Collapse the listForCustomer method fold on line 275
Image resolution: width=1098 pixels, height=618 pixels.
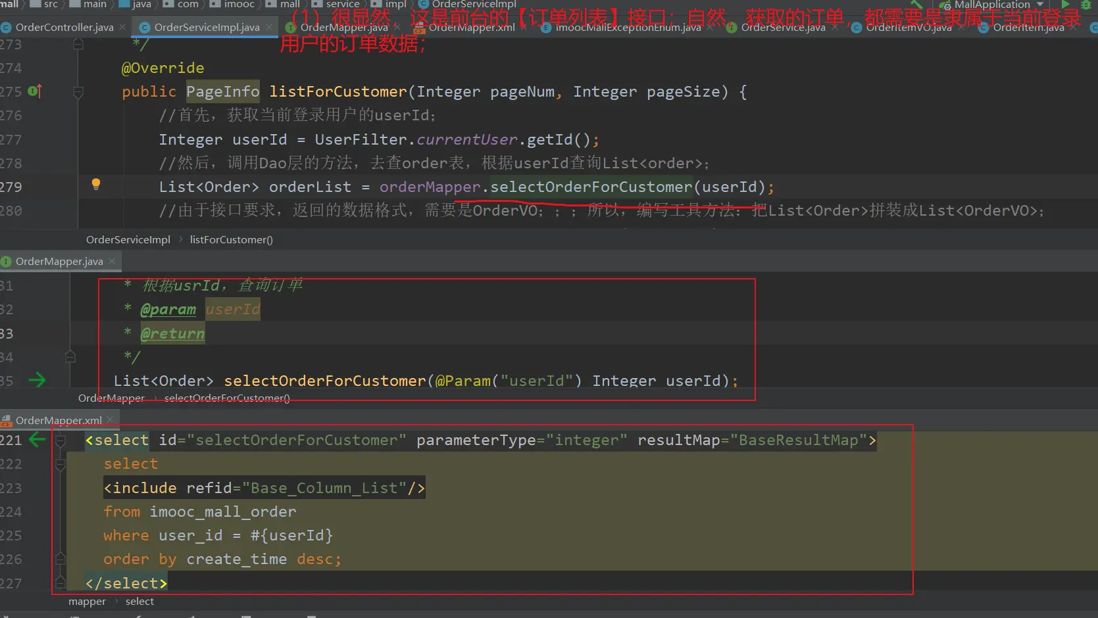coord(78,92)
